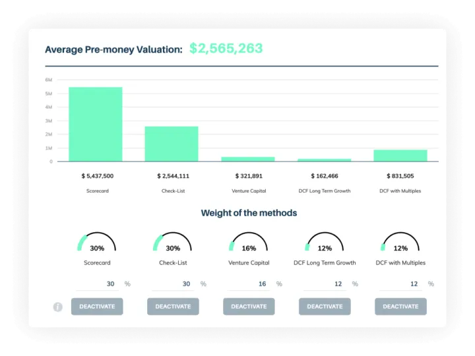Viewport: 475px width, 356px height.
Task: Click the Scorecard 30% weight gauge
Action: pyautogui.click(x=96, y=242)
